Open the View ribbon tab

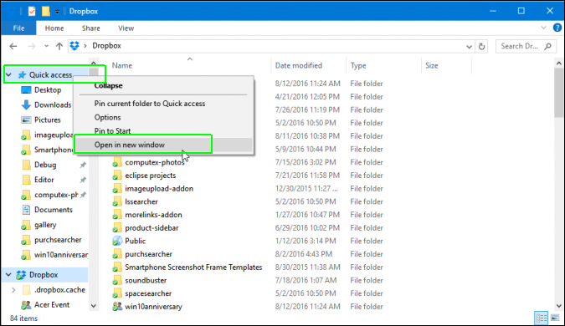tap(126, 28)
